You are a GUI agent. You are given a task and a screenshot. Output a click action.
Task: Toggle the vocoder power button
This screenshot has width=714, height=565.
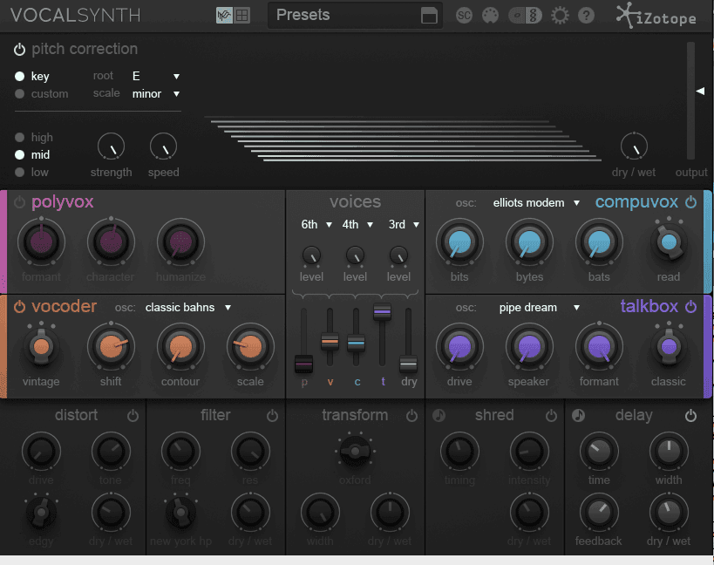[x=19, y=307]
